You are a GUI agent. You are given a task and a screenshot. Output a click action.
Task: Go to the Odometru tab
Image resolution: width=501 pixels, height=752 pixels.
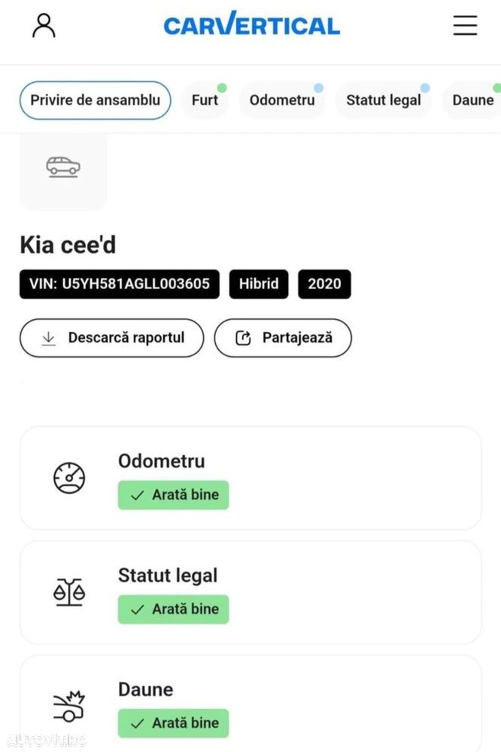(x=282, y=100)
